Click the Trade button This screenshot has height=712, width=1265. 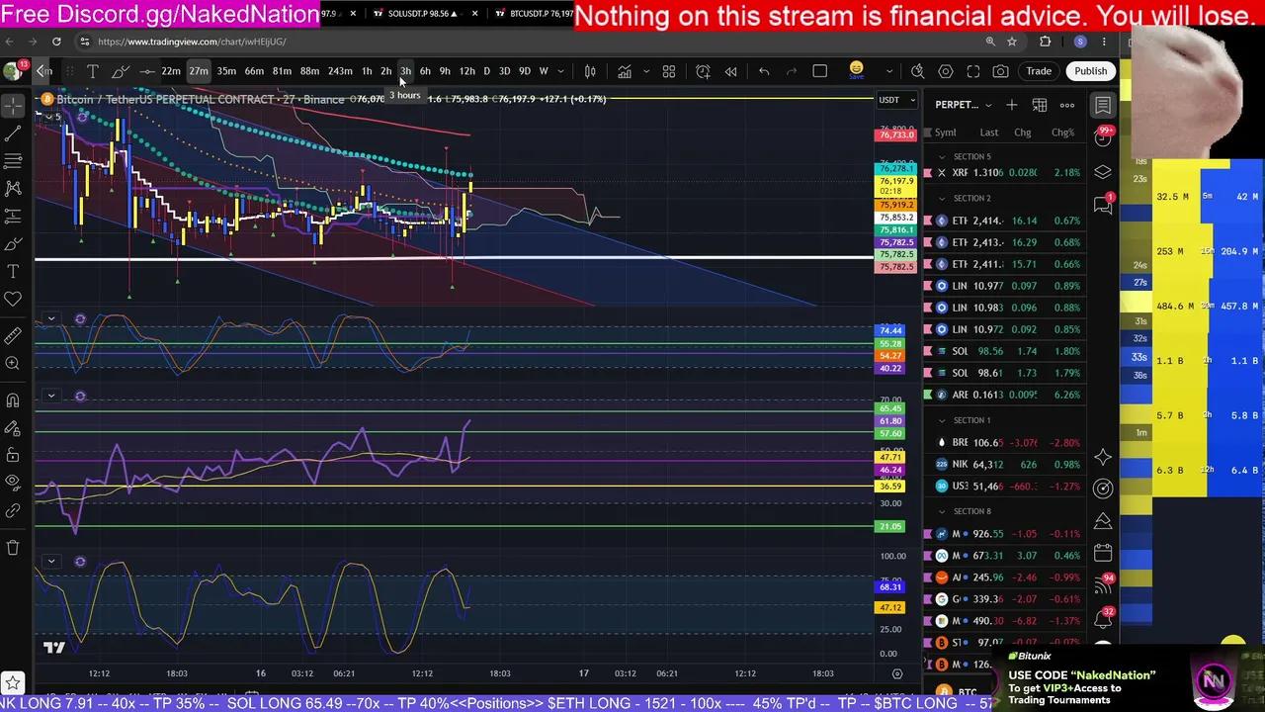[1039, 71]
